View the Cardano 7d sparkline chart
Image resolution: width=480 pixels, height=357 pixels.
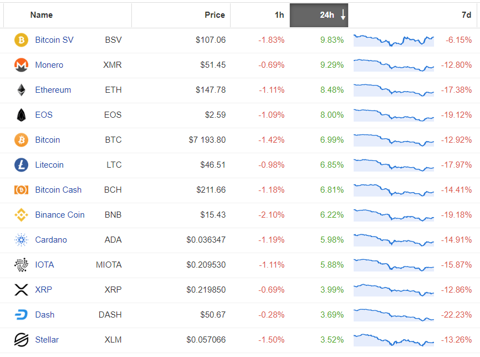(394, 240)
